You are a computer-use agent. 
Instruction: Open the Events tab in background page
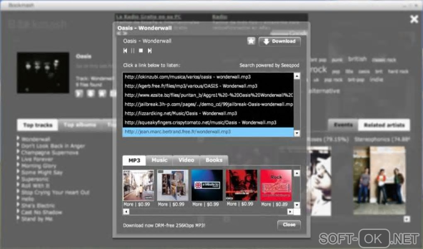click(343, 125)
